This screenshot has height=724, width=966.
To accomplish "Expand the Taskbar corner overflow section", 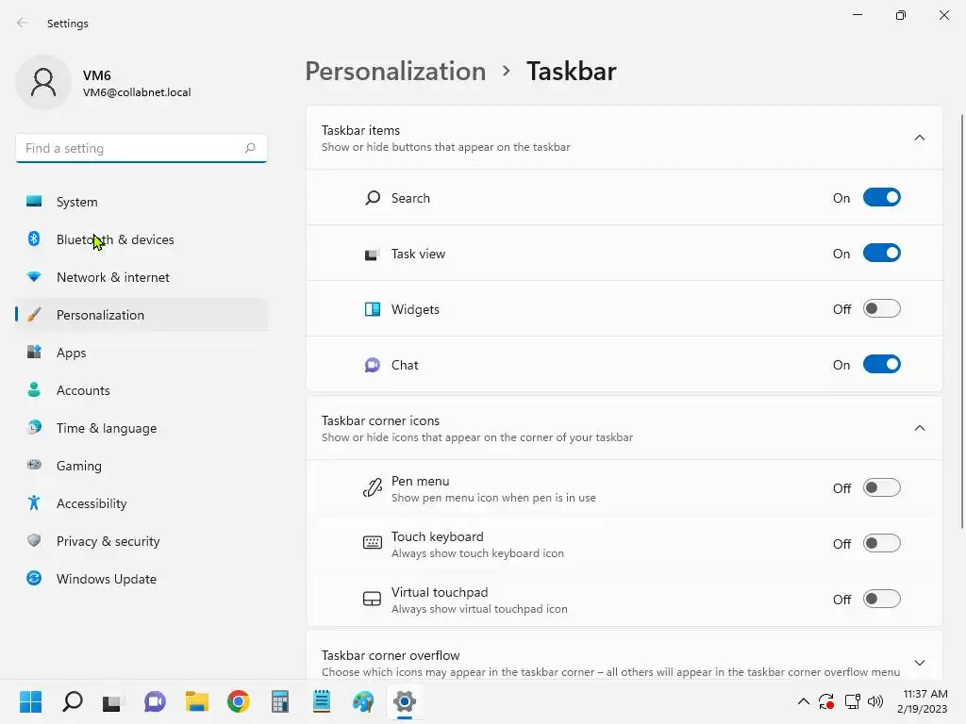I will pyautogui.click(x=919, y=663).
